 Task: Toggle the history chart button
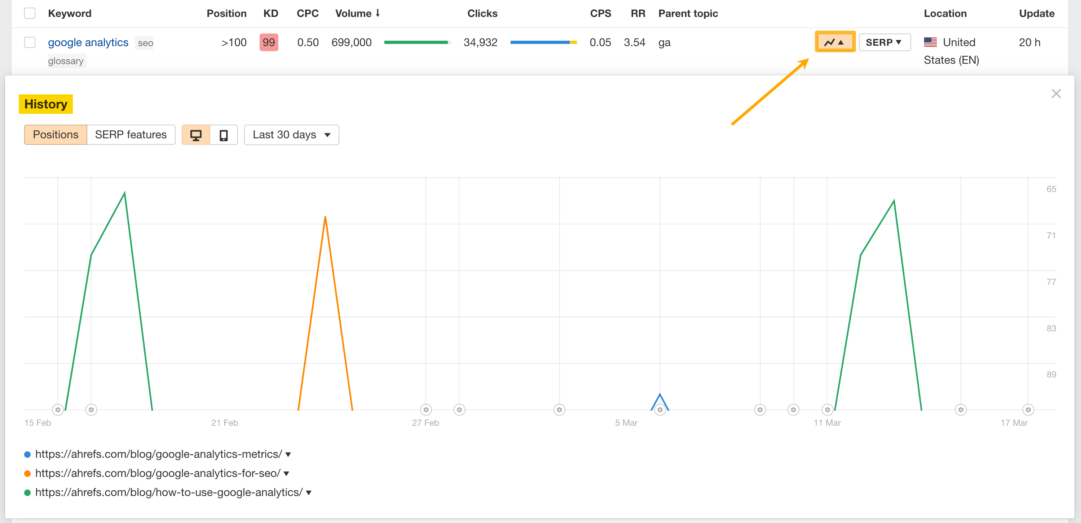pos(835,42)
